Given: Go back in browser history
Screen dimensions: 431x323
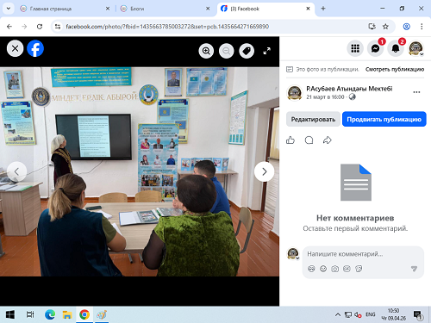Looking at the screenshot, I should point(9,27).
